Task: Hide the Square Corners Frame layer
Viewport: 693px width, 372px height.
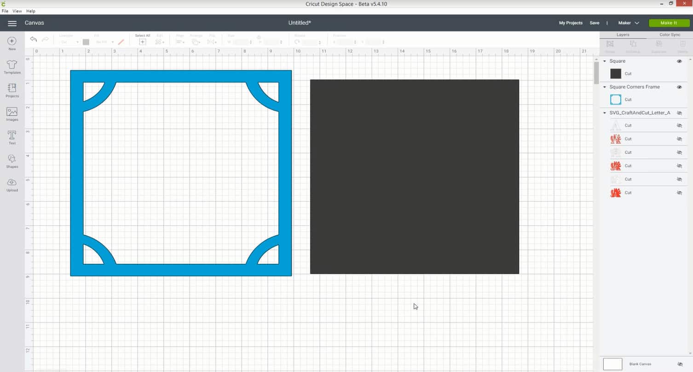Action: [x=680, y=87]
